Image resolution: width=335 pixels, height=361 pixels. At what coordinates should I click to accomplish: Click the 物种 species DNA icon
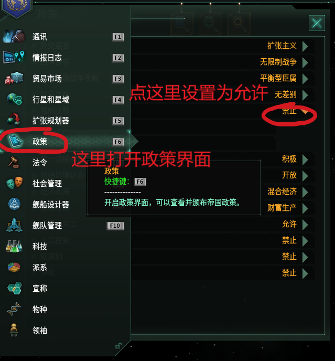point(14,309)
